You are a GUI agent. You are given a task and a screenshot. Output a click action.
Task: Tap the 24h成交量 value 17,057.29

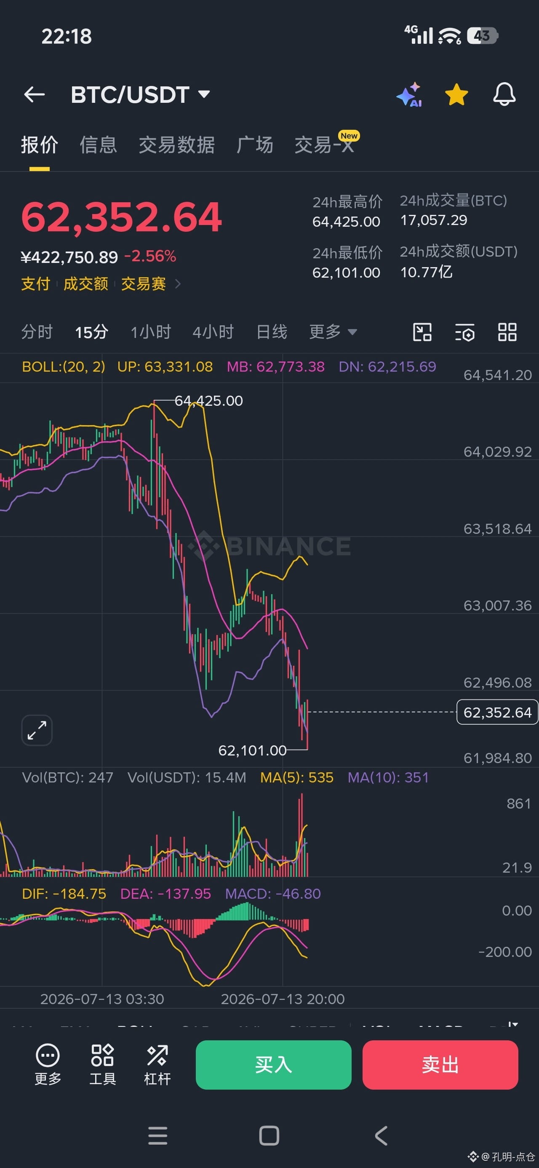click(x=433, y=220)
